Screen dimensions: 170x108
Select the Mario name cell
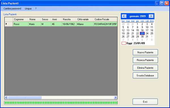click(35, 24)
